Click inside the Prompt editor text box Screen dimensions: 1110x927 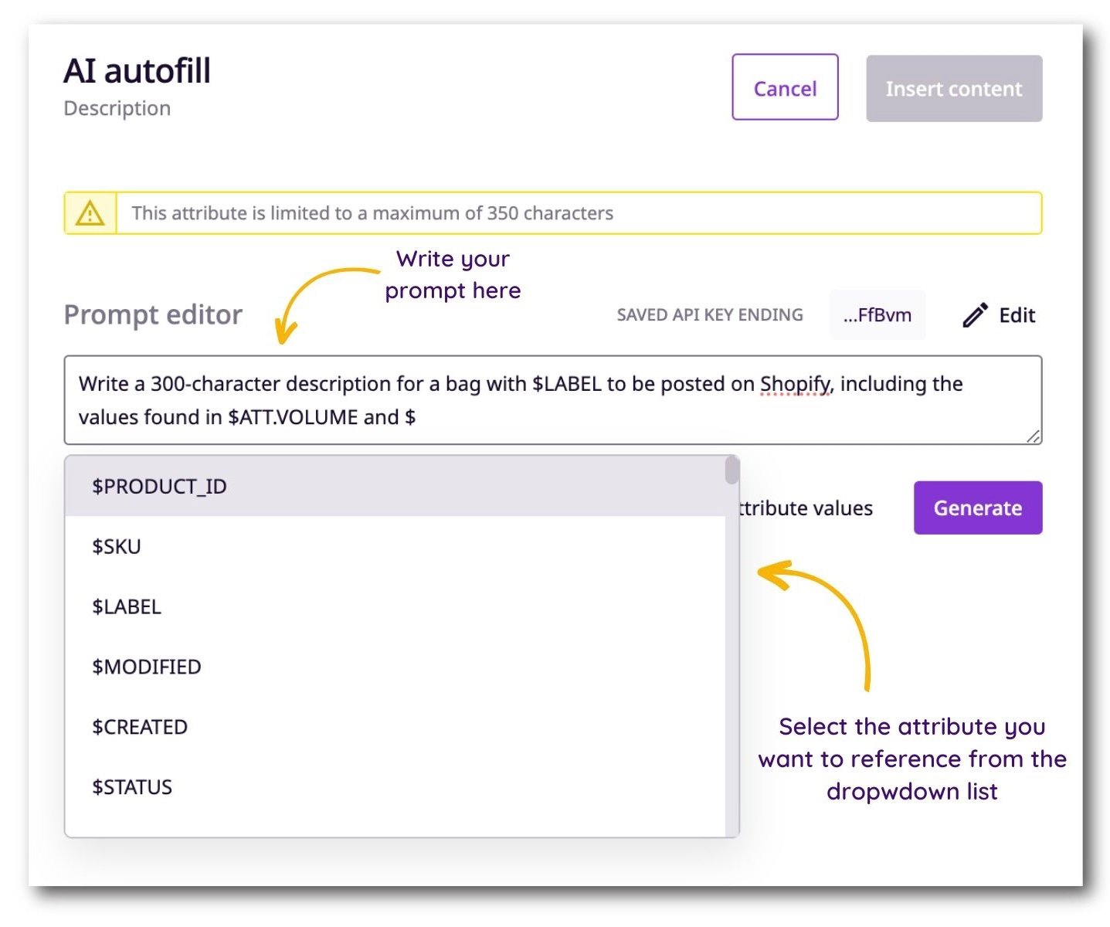[x=541, y=399]
